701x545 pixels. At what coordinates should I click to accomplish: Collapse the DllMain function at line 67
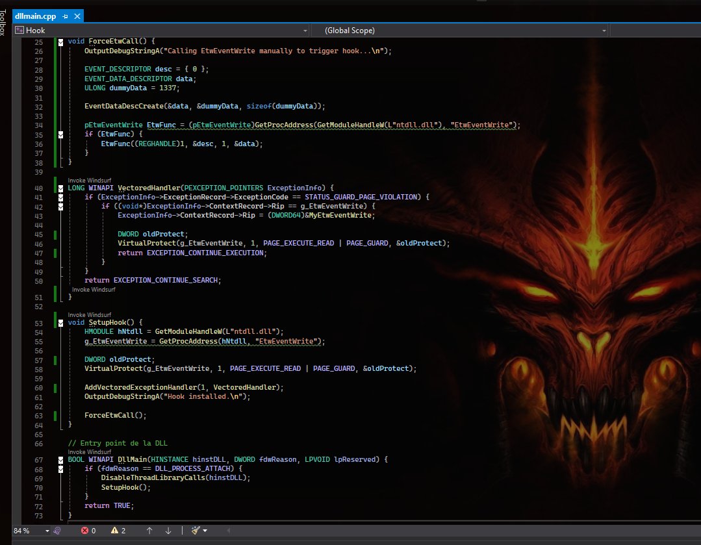coord(61,460)
